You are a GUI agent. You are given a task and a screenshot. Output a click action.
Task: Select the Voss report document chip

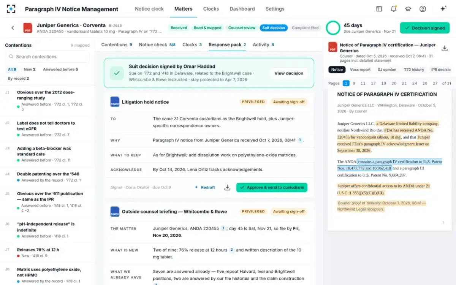coord(360,70)
